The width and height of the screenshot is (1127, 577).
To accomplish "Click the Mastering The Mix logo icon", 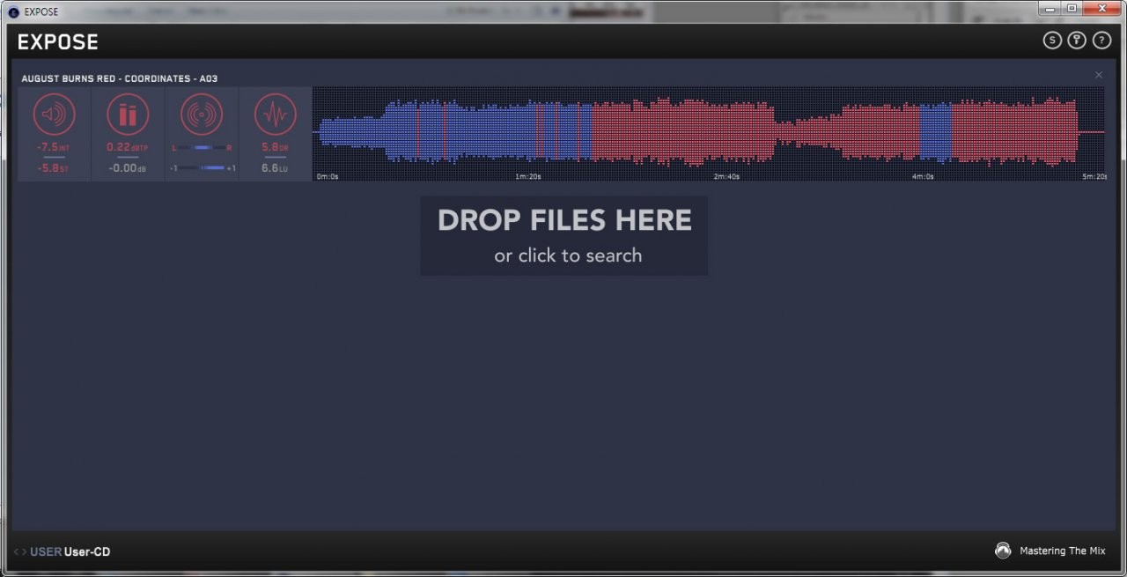I will click(1003, 551).
